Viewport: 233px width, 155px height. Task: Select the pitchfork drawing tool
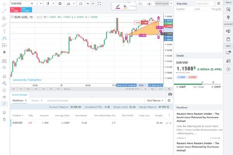(x=4, y=18)
